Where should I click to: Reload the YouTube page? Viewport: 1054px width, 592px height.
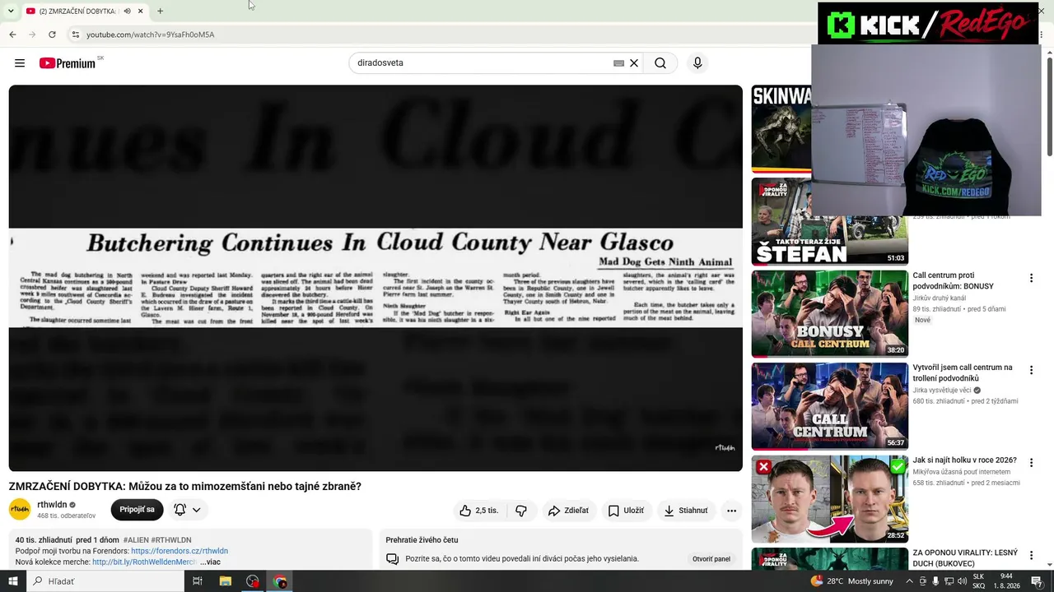coord(52,35)
